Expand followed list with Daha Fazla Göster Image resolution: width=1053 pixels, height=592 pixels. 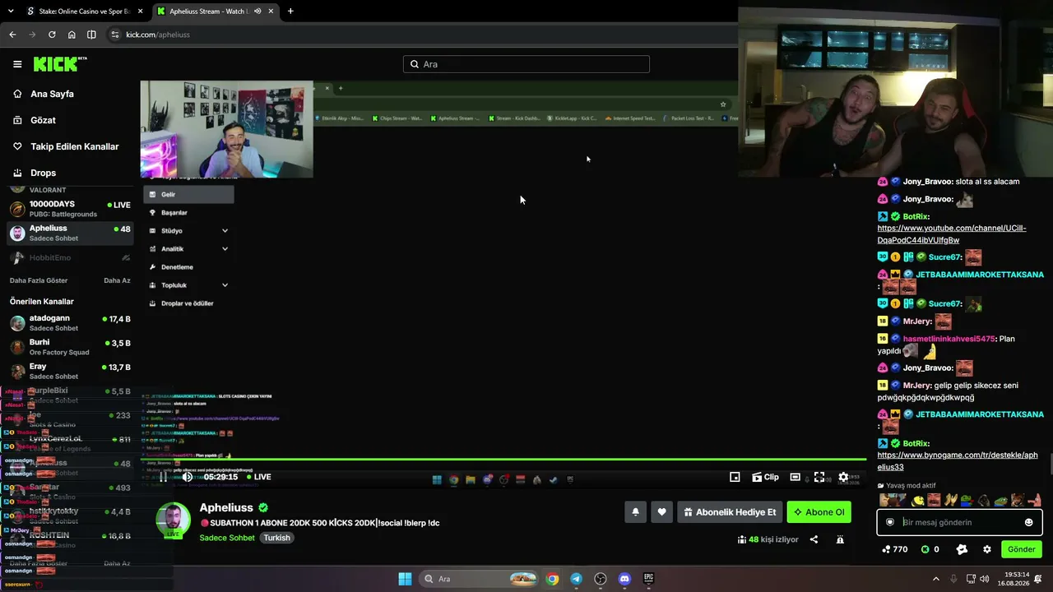(39, 280)
